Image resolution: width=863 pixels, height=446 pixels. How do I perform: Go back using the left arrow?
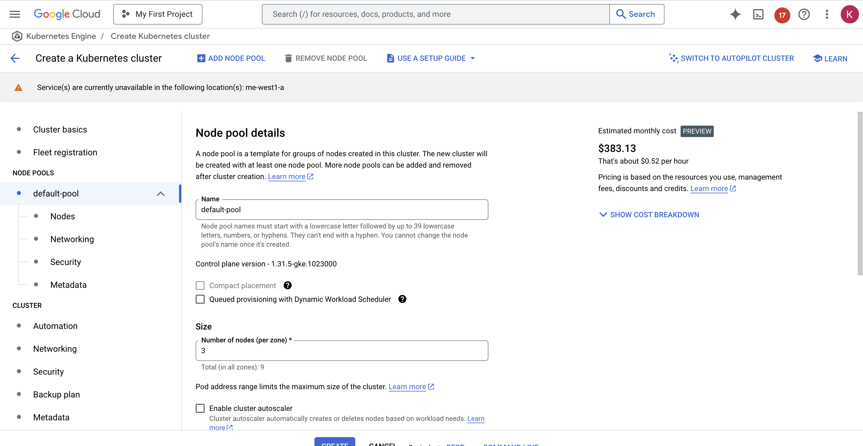15,58
